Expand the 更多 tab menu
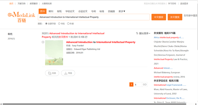Viewport: 198px width, 105px height. point(122,11)
